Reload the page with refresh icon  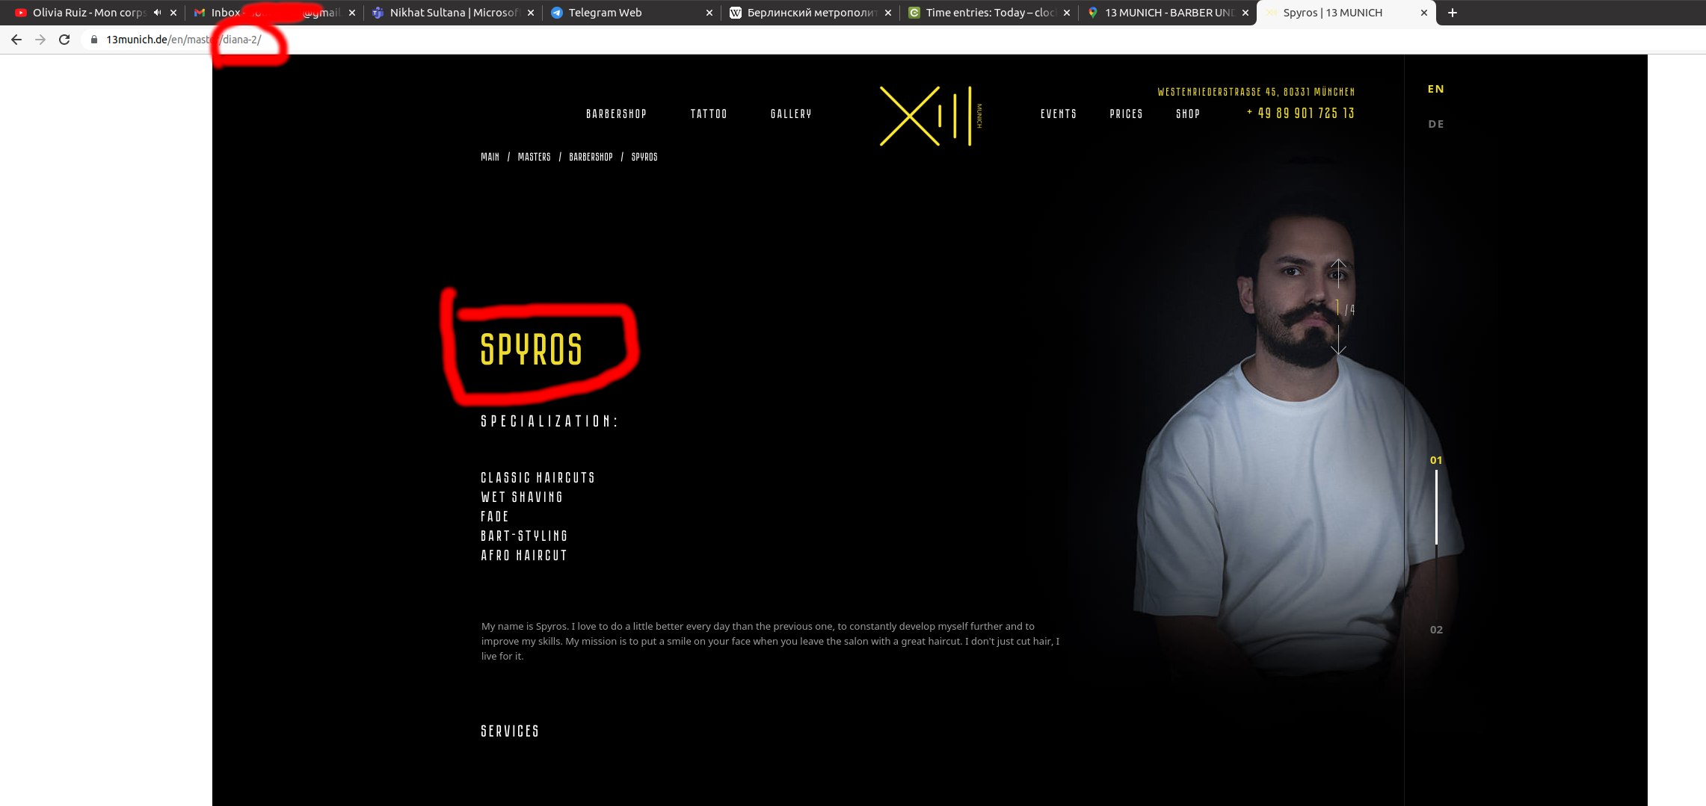point(64,40)
